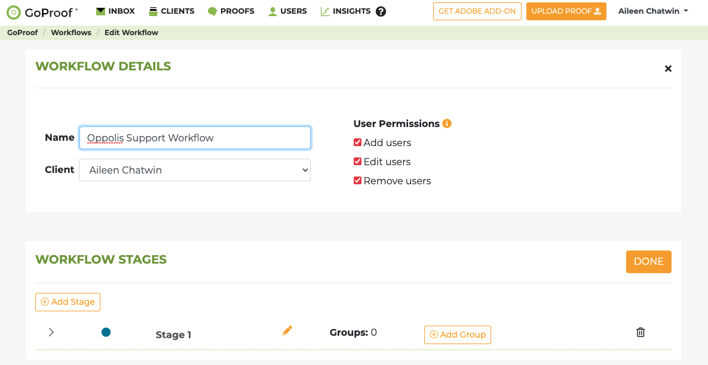Expand Stage 1 with the chevron
708x365 pixels.
51,332
